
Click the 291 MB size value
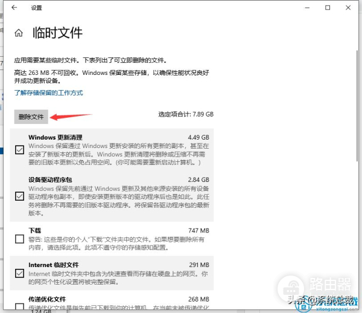(x=199, y=265)
